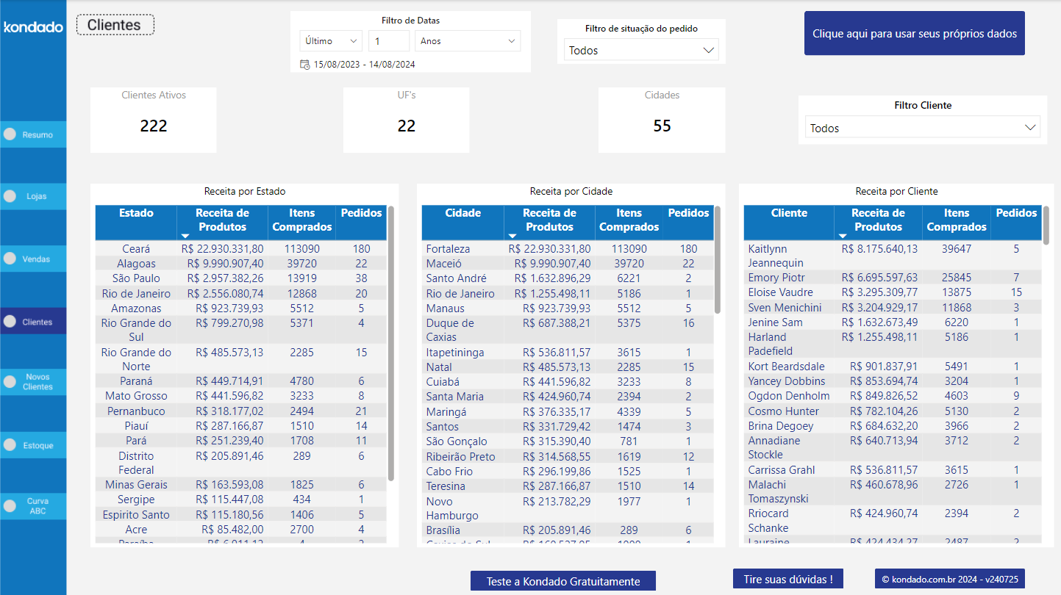
Task: Open the Filtro Cliente dropdown
Action: point(921,126)
